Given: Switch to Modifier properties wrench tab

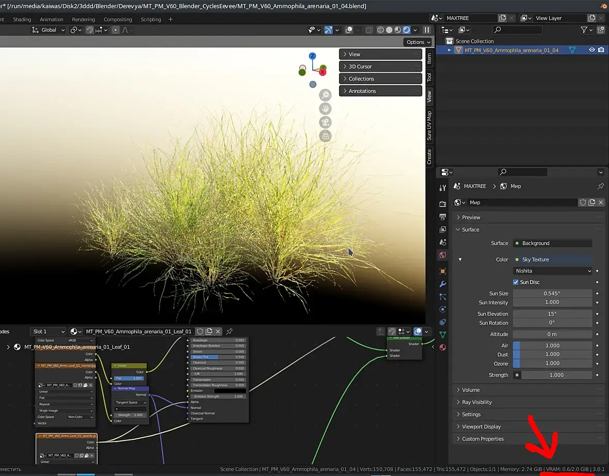Looking at the screenshot, I should (x=442, y=284).
